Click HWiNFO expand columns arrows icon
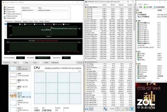Viewport: 167px width, 112px height. coord(87,109)
